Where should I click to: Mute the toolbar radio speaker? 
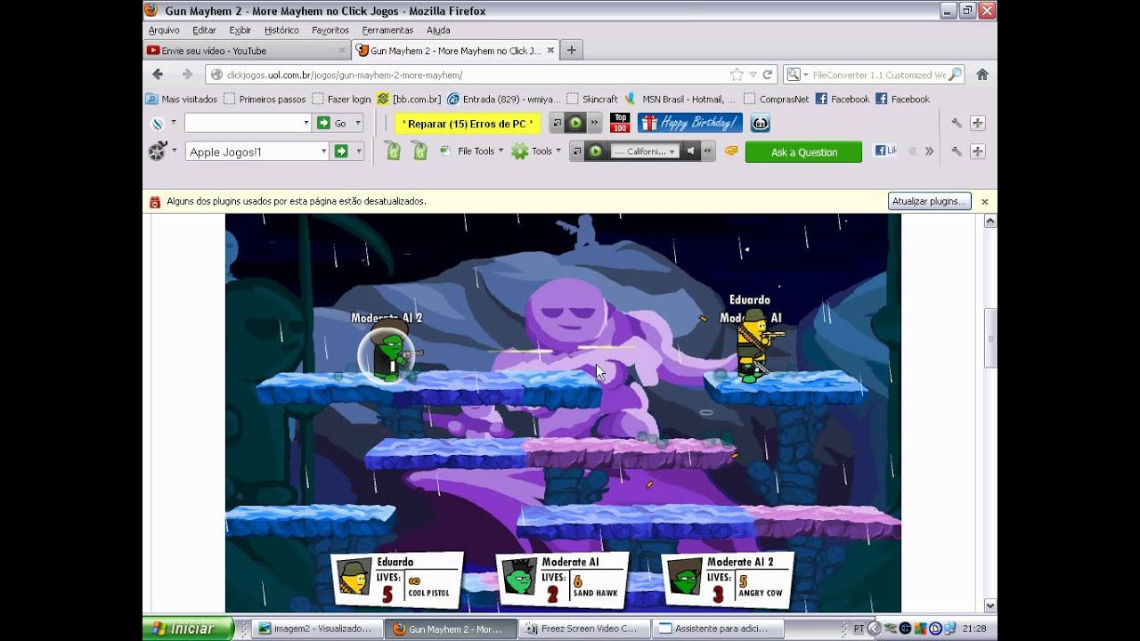click(x=690, y=152)
